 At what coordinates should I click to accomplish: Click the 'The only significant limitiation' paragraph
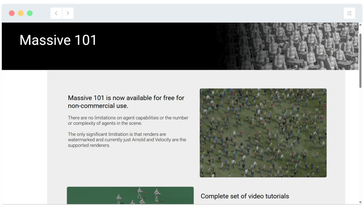click(x=127, y=140)
